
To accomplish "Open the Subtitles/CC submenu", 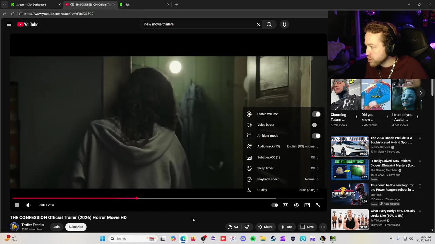I will pyautogui.click(x=283, y=157).
